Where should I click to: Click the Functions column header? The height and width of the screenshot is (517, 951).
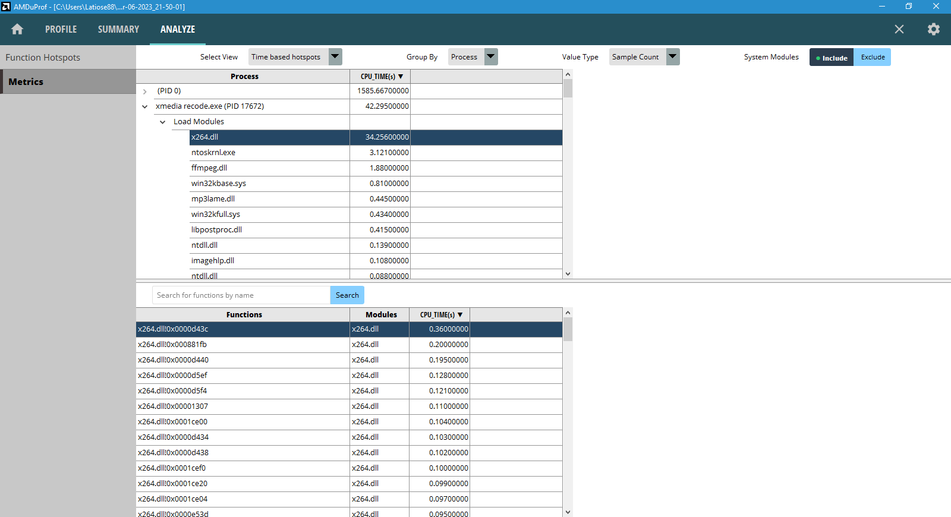coord(243,315)
